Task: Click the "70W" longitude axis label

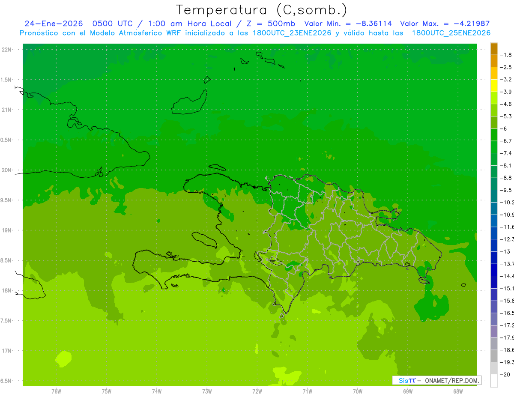Action: click(358, 391)
